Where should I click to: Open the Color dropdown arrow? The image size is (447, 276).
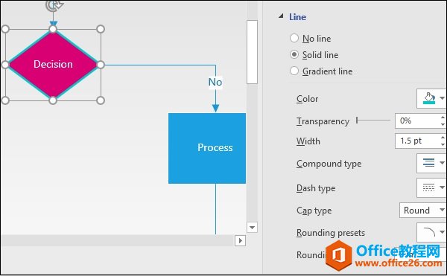[442, 98]
